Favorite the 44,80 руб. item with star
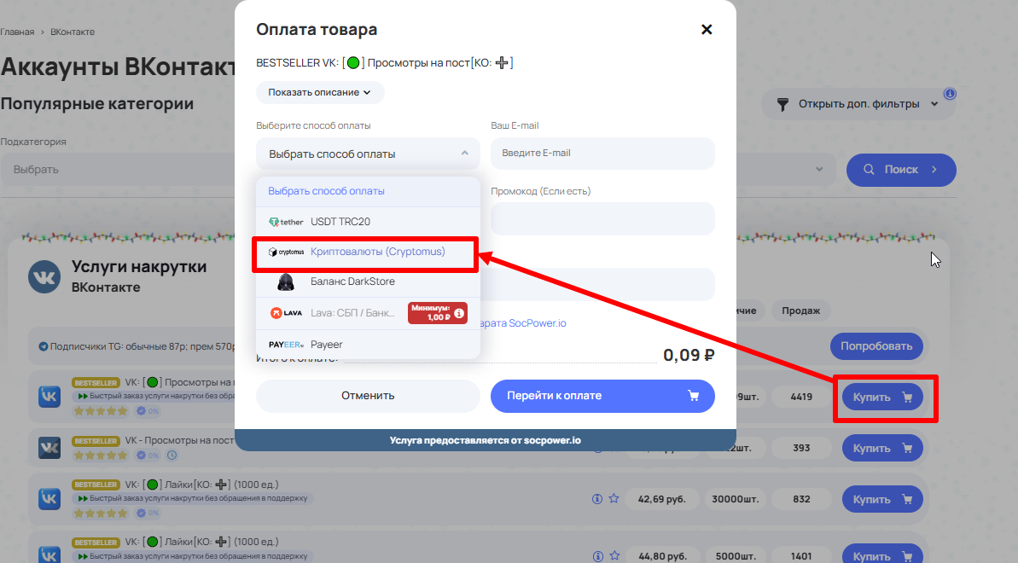The image size is (1018, 563). (614, 556)
